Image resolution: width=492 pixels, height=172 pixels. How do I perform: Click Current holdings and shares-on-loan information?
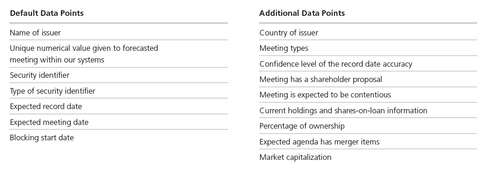368,110
